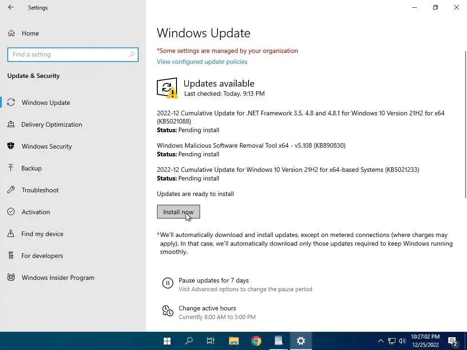Open Activation page
467x350 pixels.
point(73,212)
